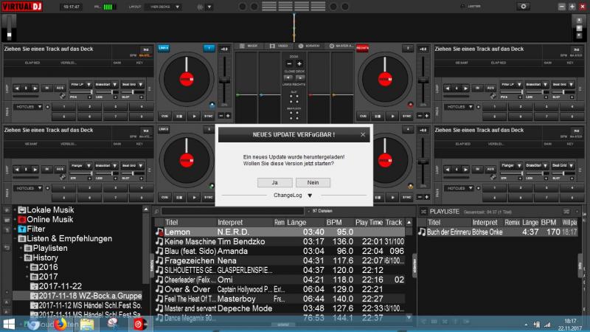
Task: Toggle loop AUS on deck 1
Action: 60,88
